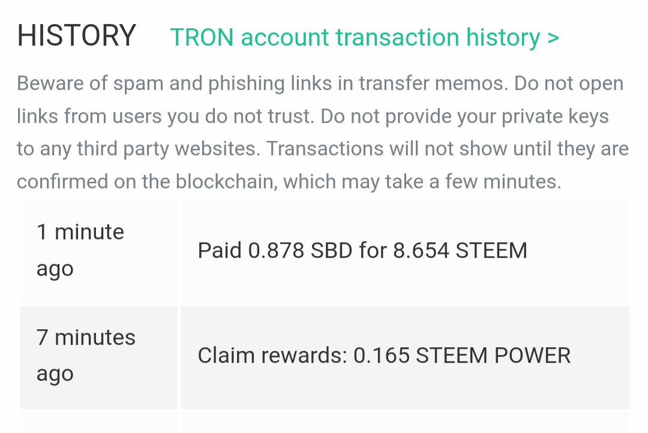Click the partially visible third history row
The height and width of the screenshot is (433, 648).
pos(324,422)
